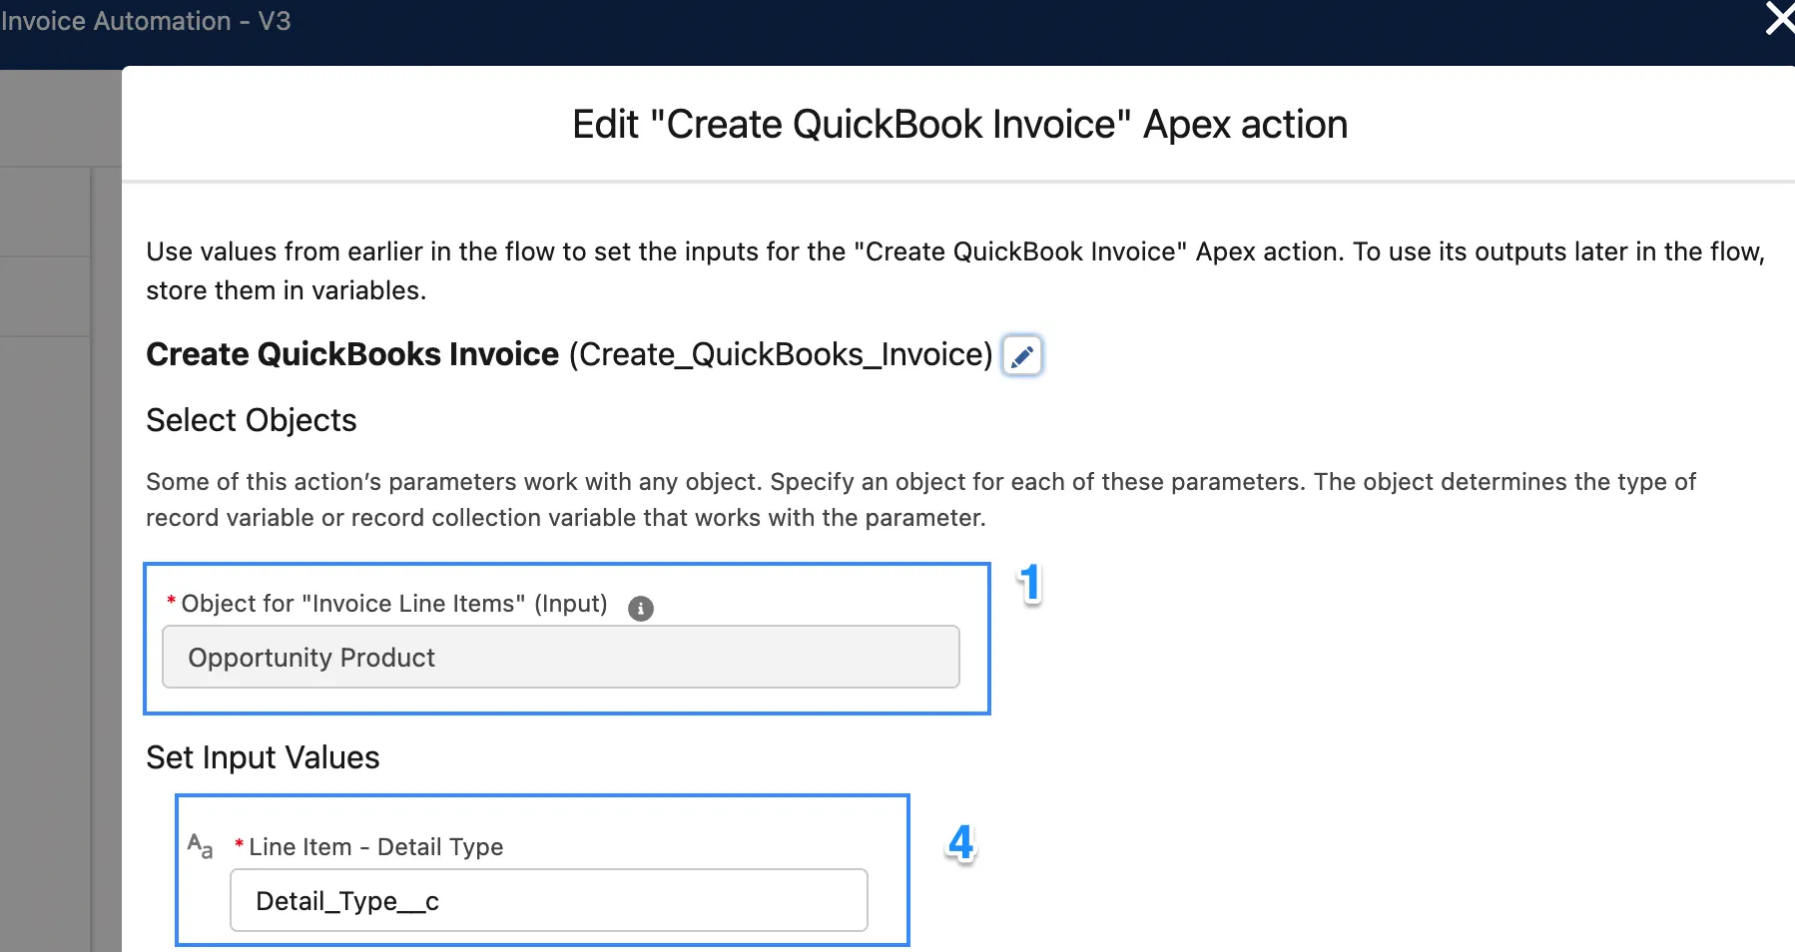Click the Aa text type icon beside Line Item
This screenshot has height=952, width=1795.
click(x=201, y=846)
